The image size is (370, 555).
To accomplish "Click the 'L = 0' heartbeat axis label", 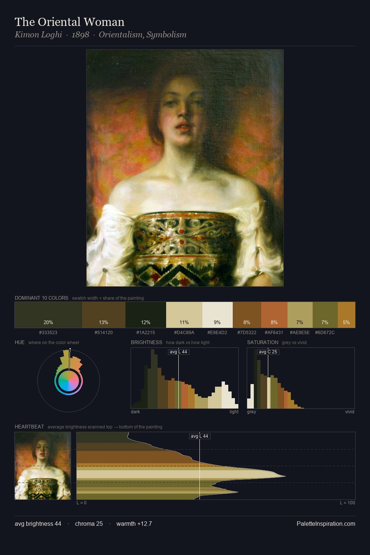I will click(x=81, y=503).
